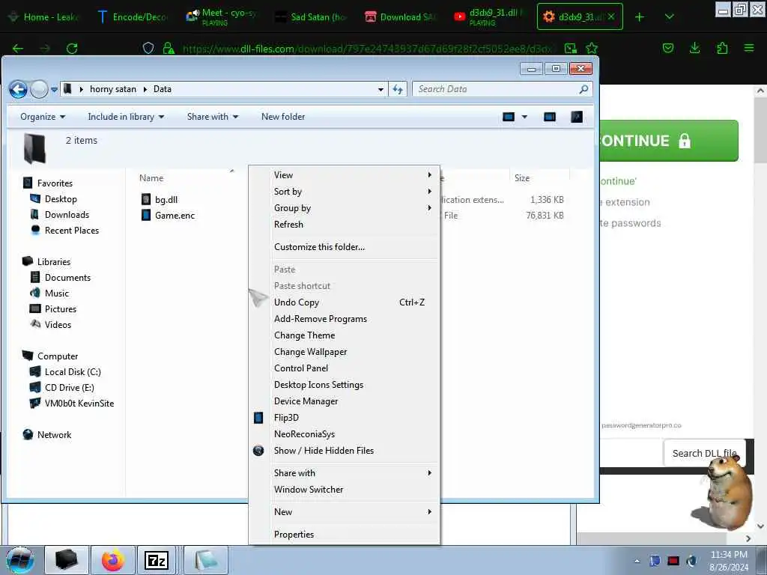The width and height of the screenshot is (767, 575).
Task: Click the New folder button
Action: [x=282, y=117]
